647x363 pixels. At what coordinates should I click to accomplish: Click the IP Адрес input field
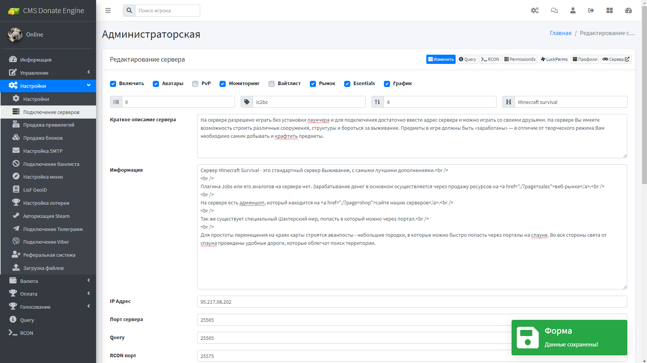coord(412,302)
